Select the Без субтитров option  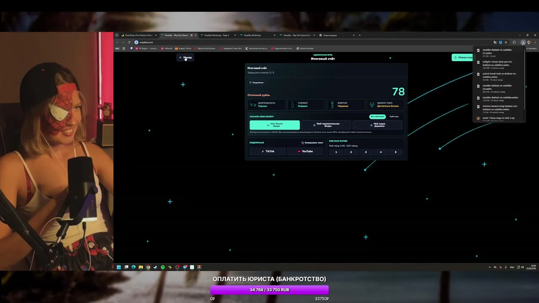[378, 117]
